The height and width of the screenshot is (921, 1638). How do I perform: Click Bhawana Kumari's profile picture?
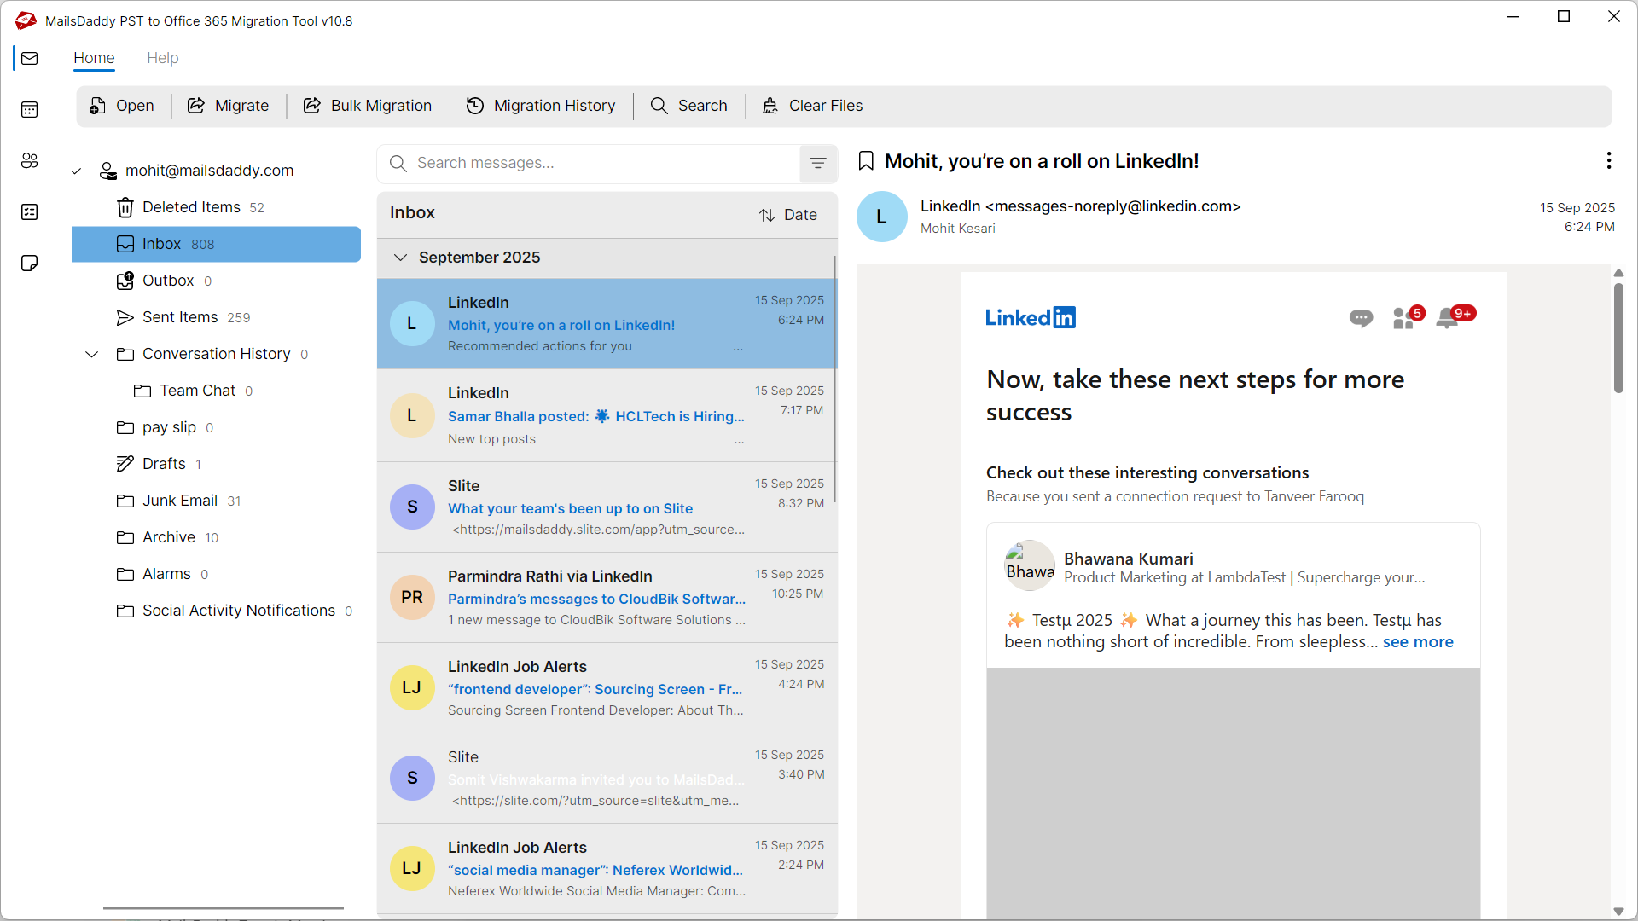tap(1030, 565)
